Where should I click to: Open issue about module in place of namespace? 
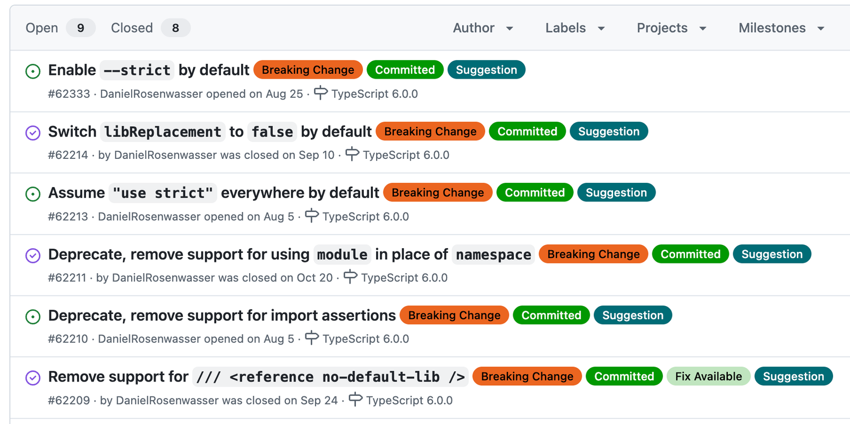pyautogui.click(x=291, y=255)
